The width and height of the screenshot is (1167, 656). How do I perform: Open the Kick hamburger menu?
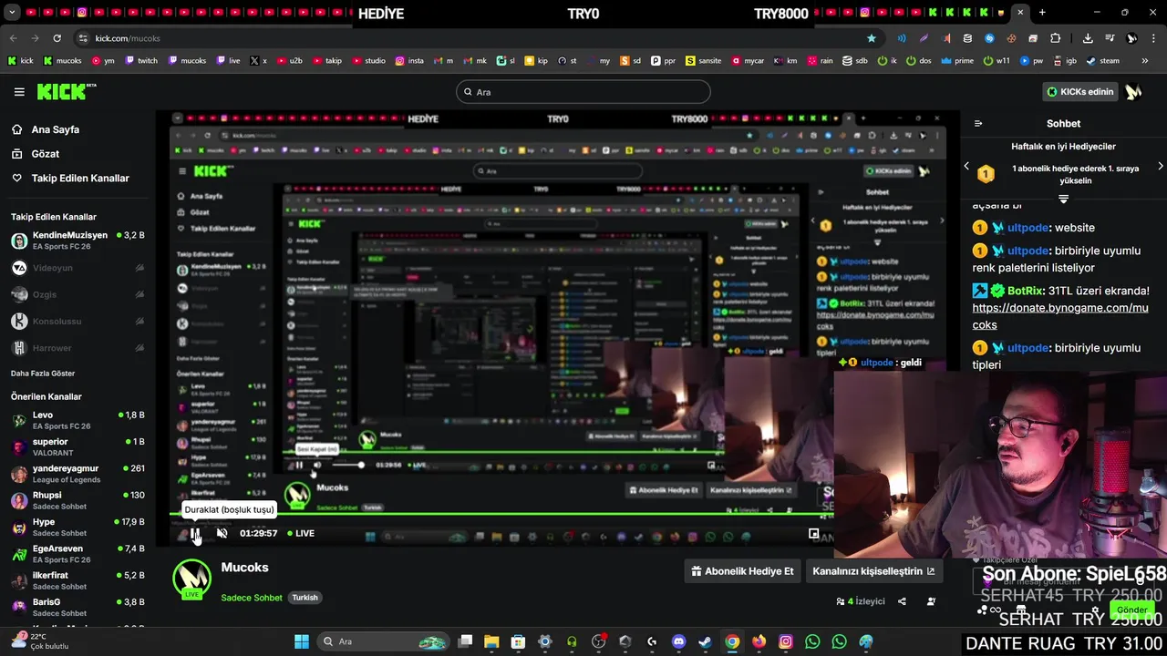(x=19, y=92)
